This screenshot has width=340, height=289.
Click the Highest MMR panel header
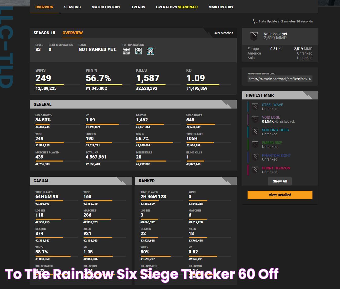coord(280,95)
